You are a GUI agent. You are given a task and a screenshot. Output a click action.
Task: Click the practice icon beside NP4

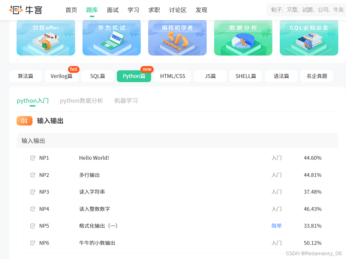coord(33,209)
